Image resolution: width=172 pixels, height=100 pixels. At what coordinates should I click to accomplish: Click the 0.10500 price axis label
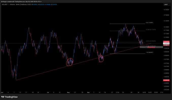pos(166,37)
